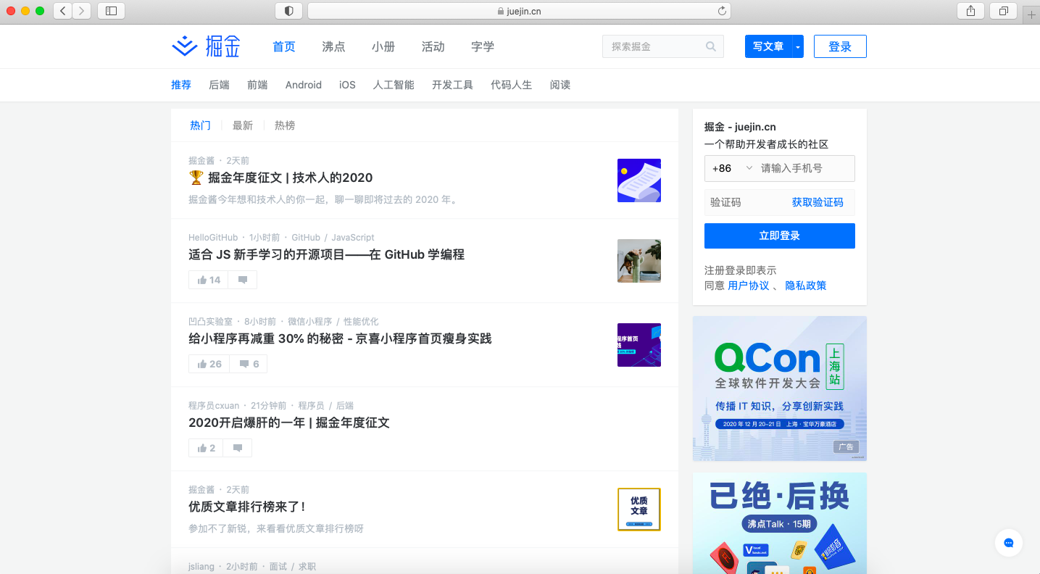This screenshot has height=574, width=1040.
Task: Focus the phone number input field
Action: point(806,168)
